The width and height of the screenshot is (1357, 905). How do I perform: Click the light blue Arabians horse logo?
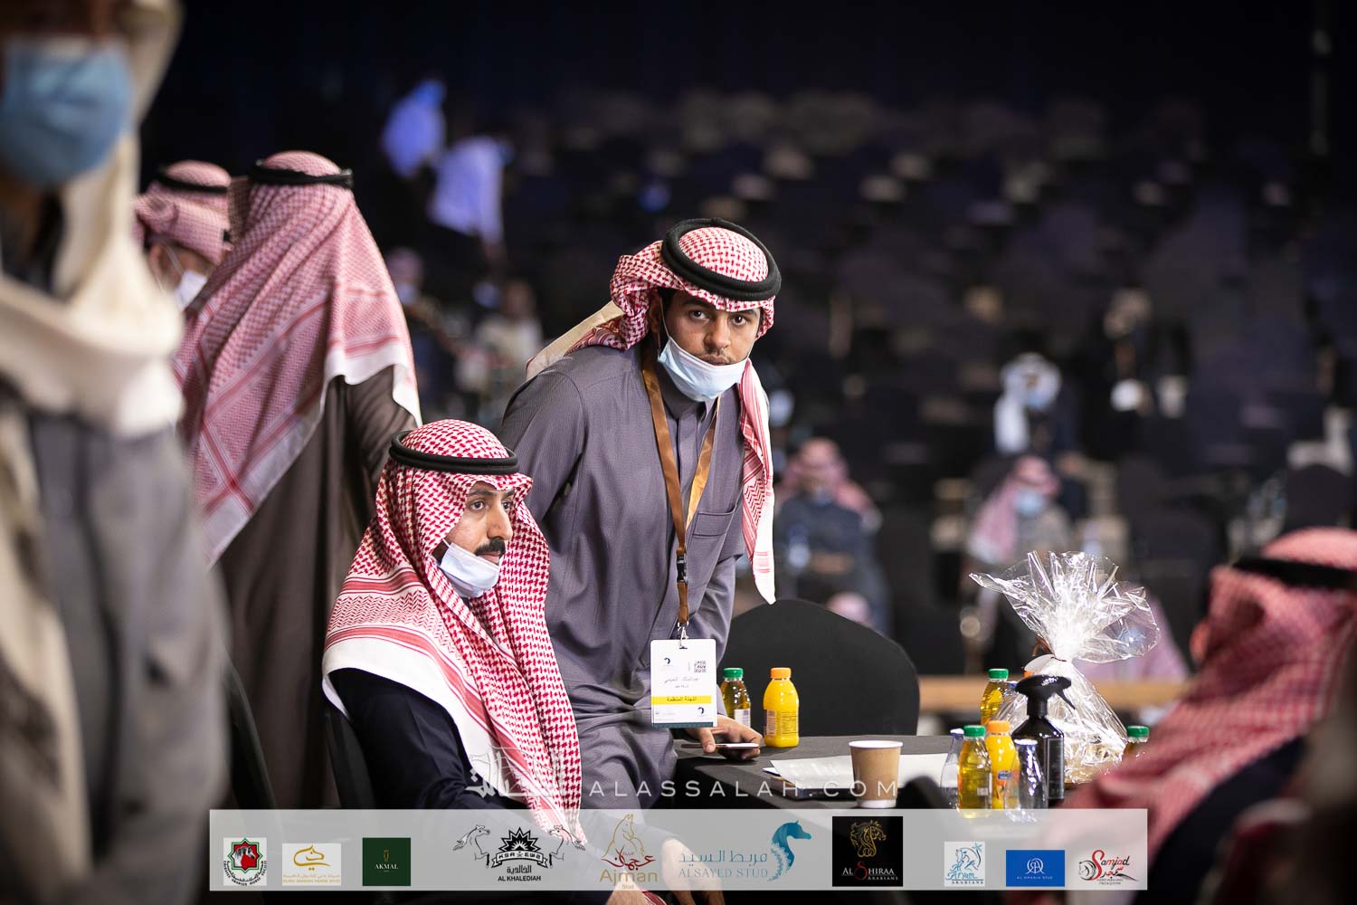tap(964, 864)
